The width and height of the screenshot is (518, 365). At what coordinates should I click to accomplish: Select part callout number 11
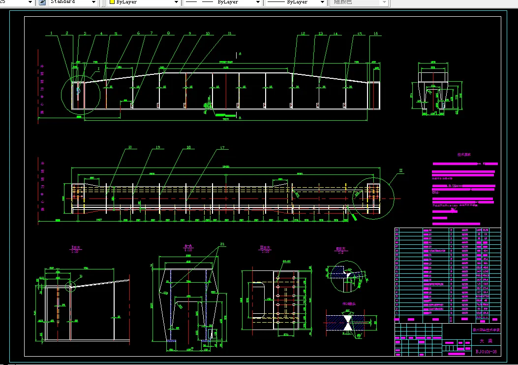(230, 33)
